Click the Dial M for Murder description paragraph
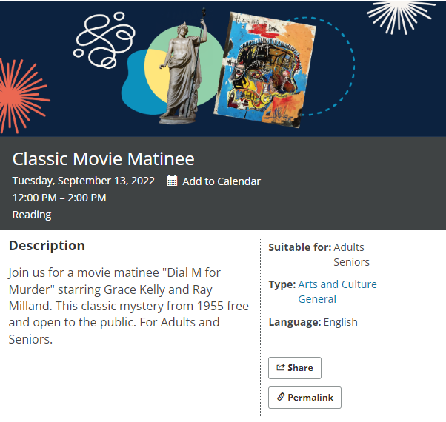Screen dimensions: 446x422 pos(128,306)
